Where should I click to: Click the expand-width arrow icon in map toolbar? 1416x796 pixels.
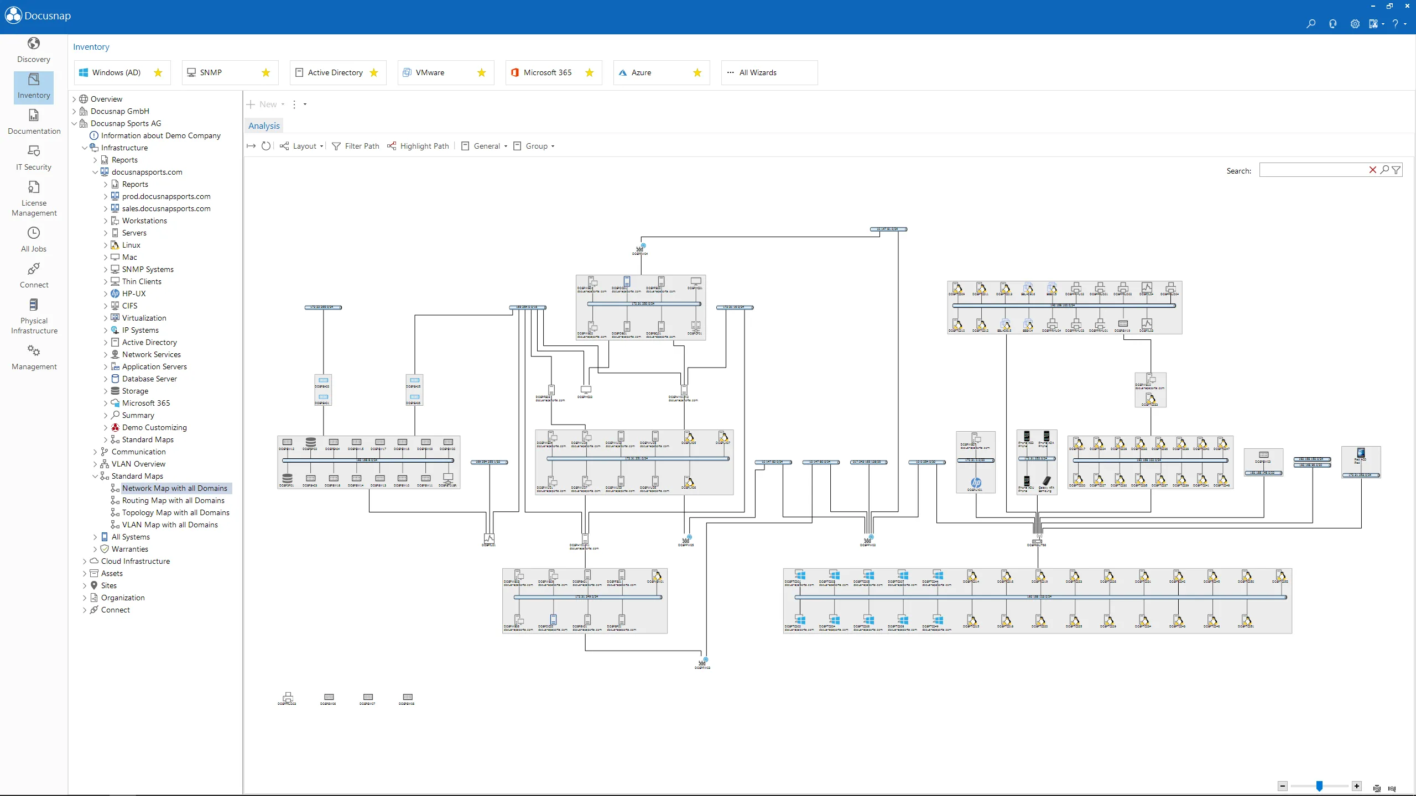[251, 146]
